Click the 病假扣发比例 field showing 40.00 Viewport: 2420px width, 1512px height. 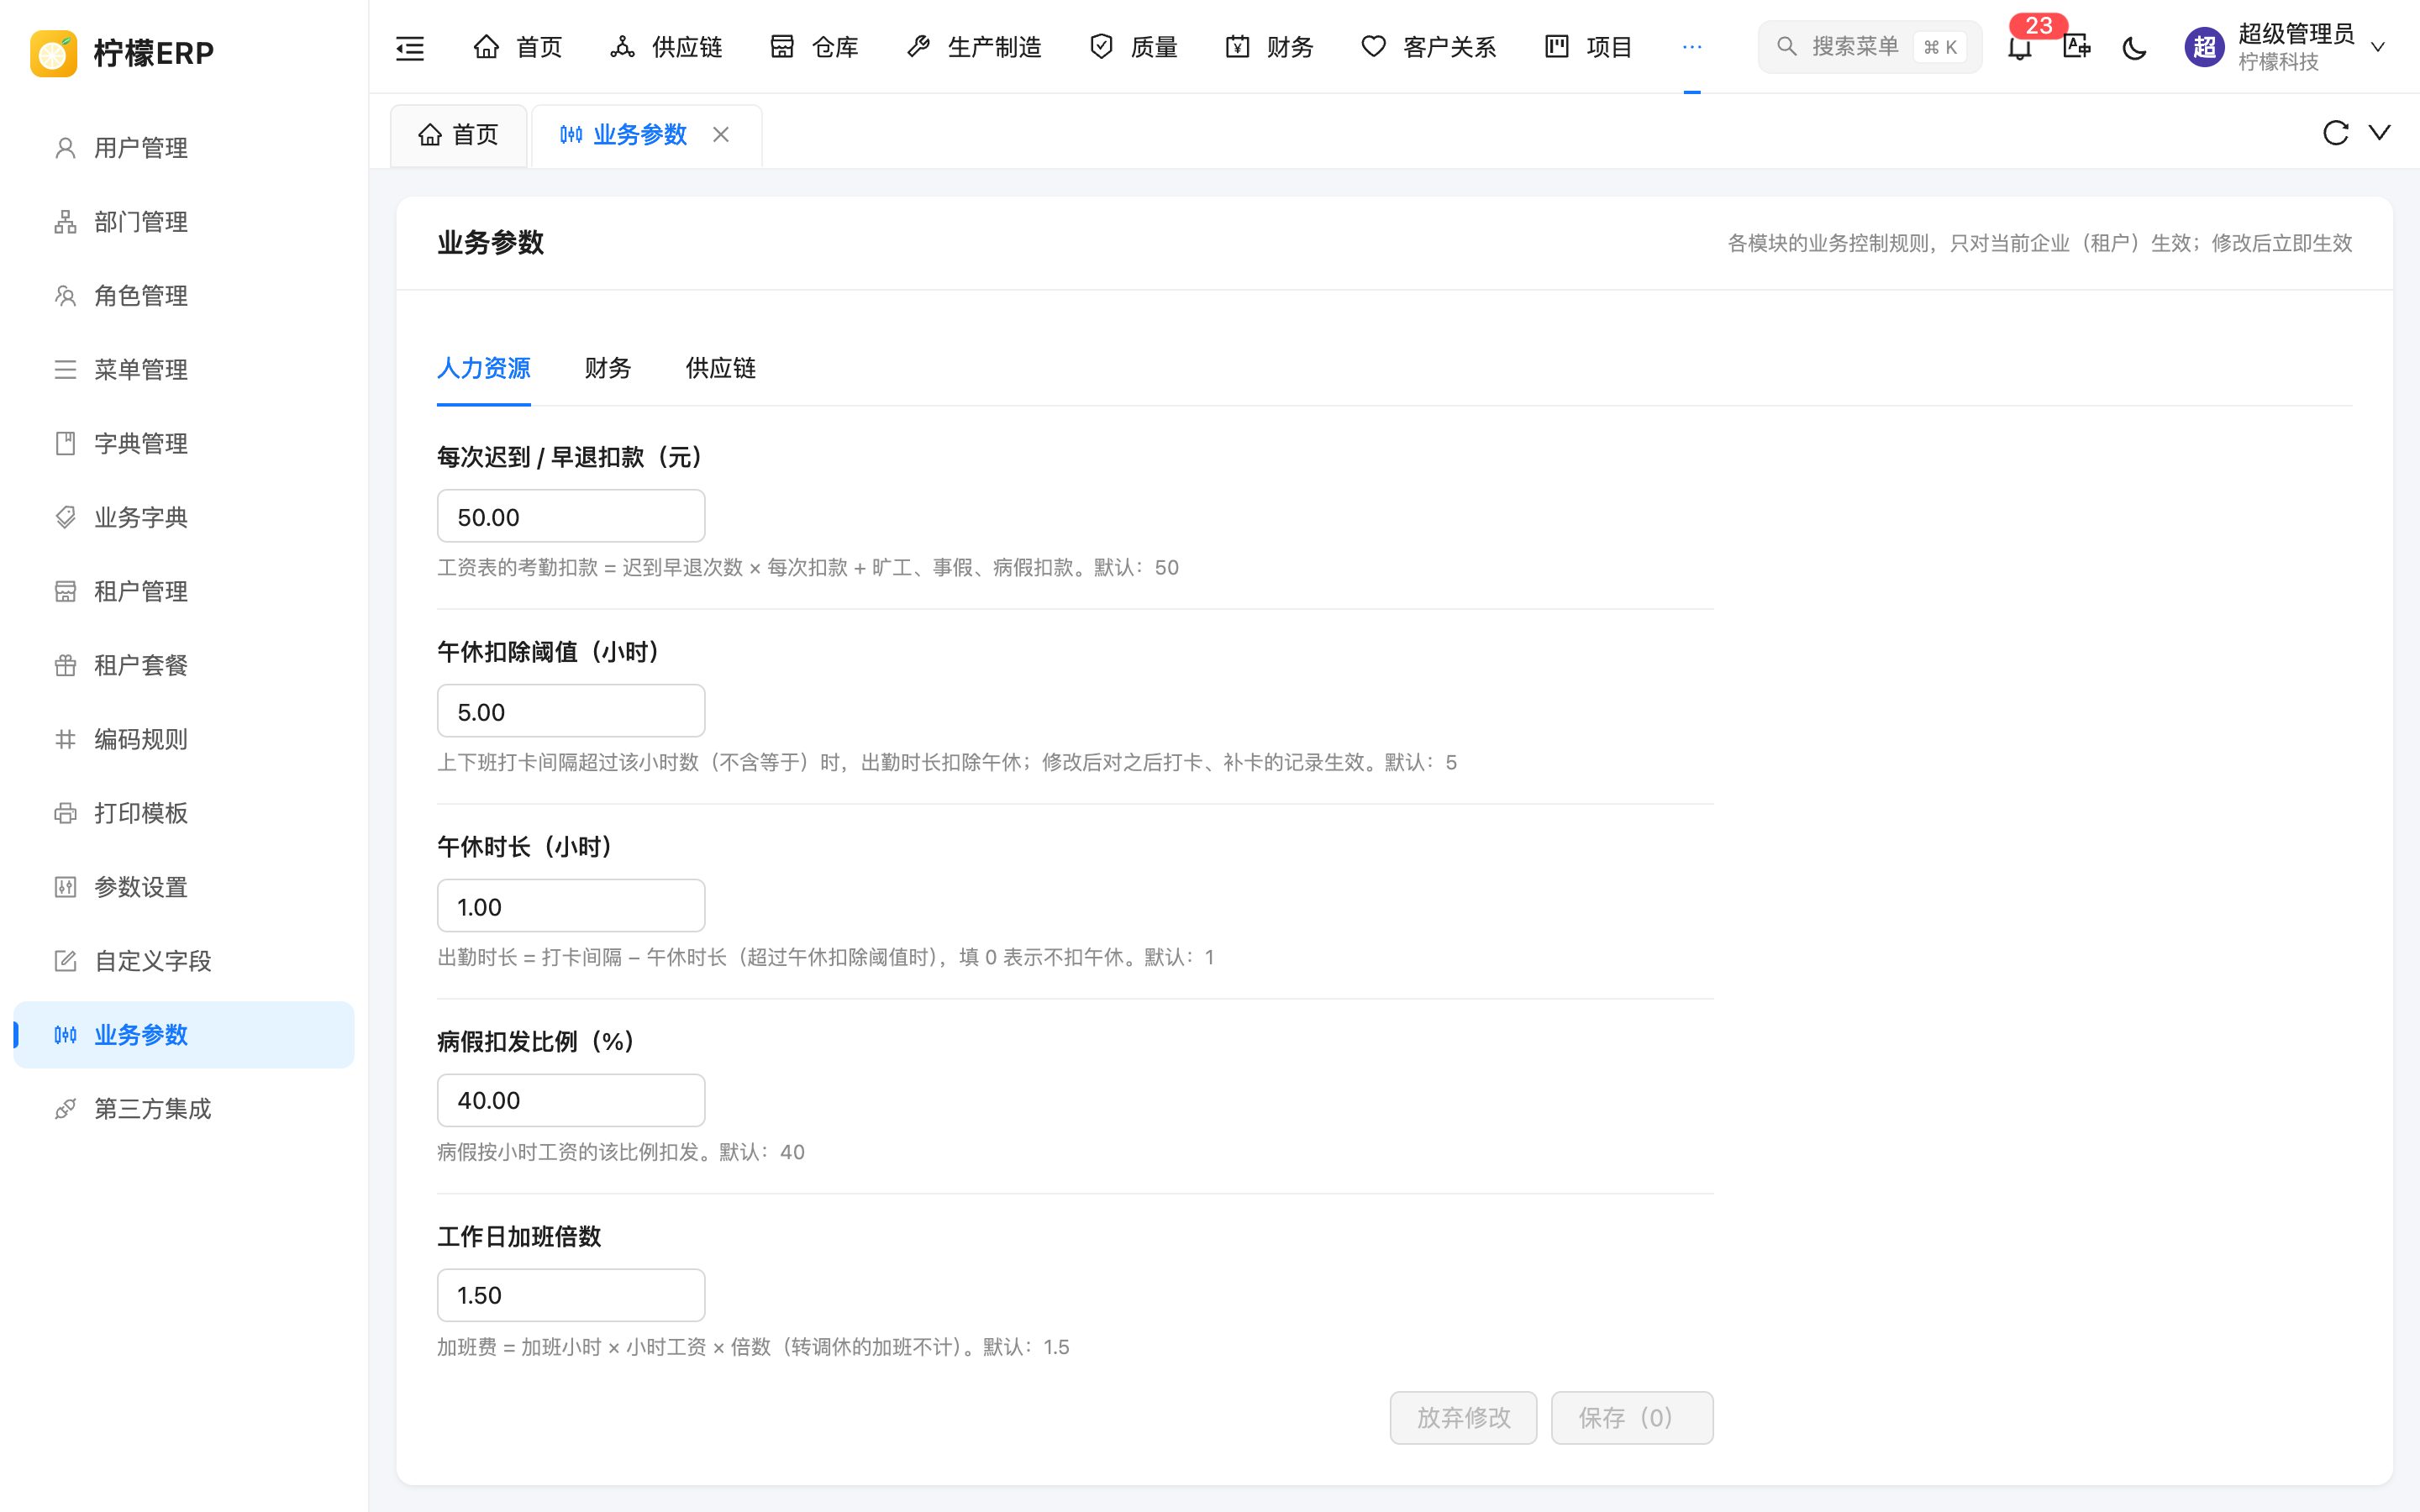coord(571,1100)
